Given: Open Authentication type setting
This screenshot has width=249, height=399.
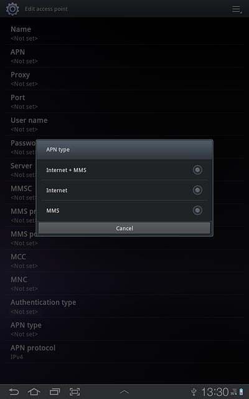Looking at the screenshot, I should pos(125,306).
